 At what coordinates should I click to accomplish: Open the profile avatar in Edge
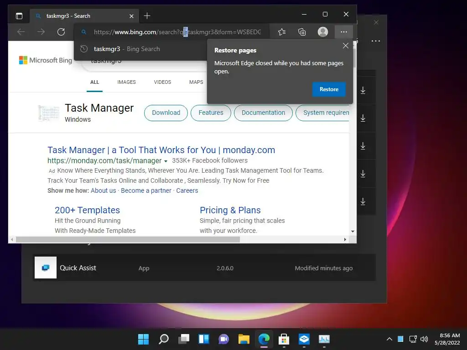coord(323,32)
